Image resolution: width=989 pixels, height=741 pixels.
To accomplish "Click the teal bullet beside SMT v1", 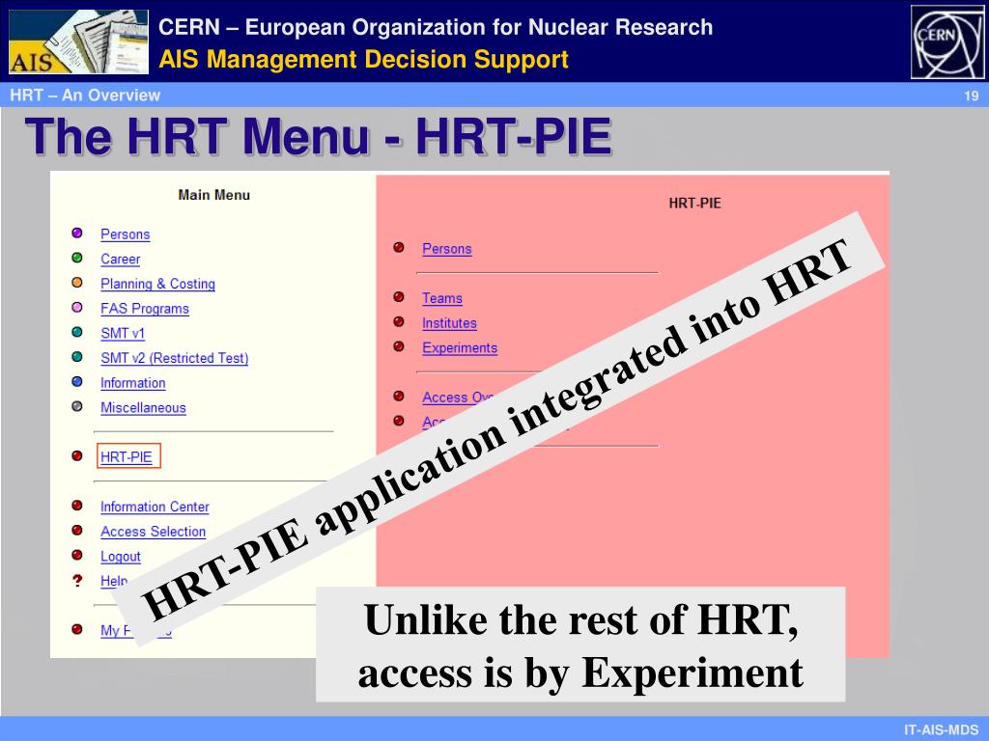I will (x=77, y=332).
